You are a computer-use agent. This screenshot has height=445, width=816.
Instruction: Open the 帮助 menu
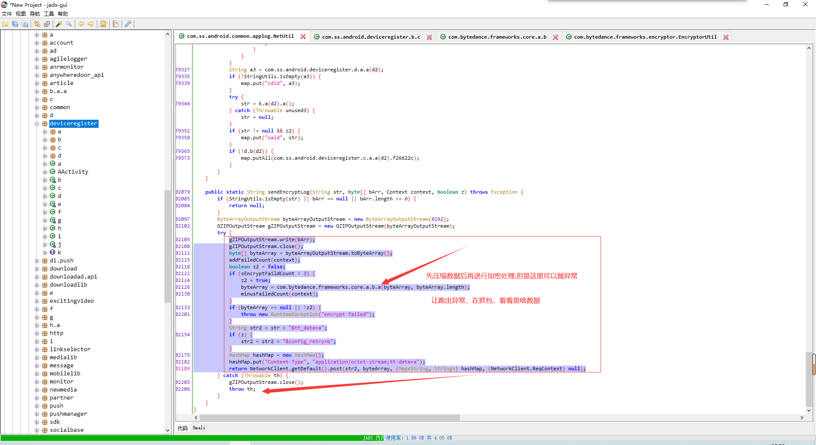pyautogui.click(x=63, y=14)
